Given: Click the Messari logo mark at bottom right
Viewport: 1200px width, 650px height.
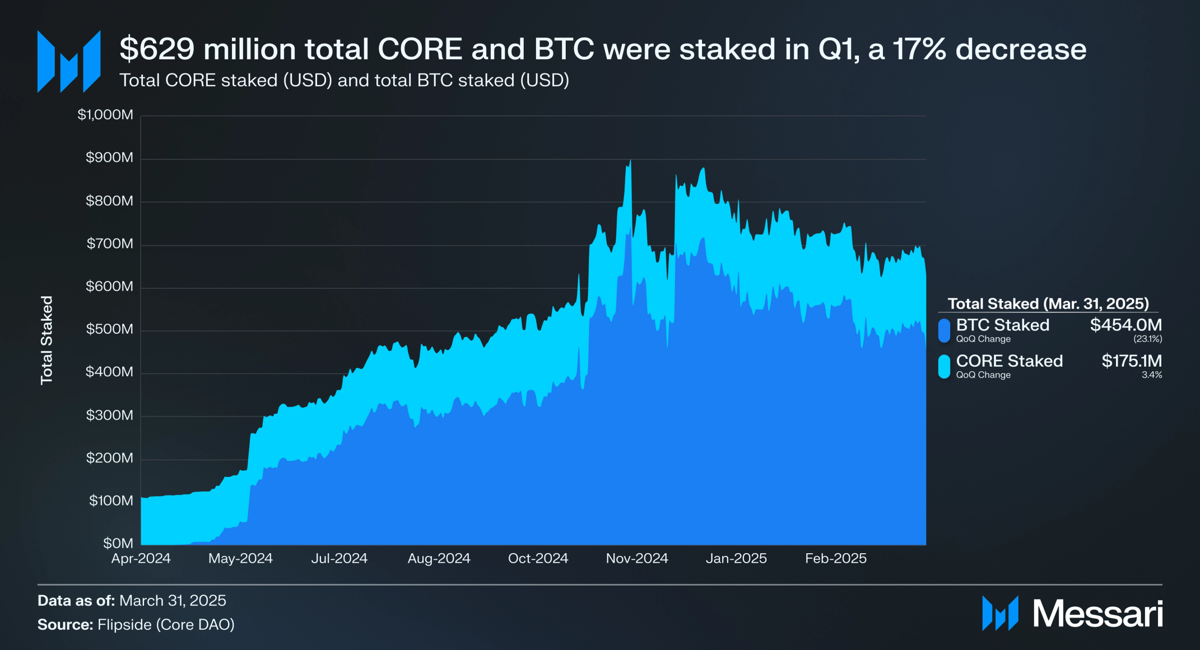Looking at the screenshot, I should tap(1000, 614).
